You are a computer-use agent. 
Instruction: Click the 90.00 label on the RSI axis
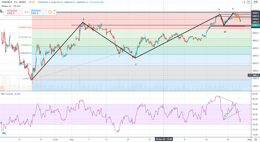255,94
